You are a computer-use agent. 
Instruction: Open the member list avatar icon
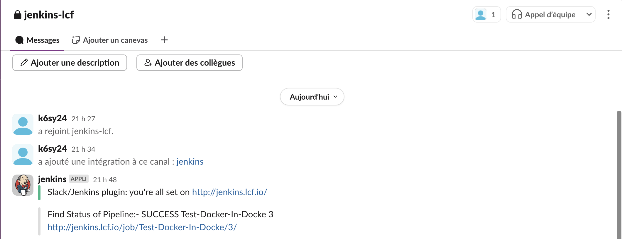click(x=481, y=15)
